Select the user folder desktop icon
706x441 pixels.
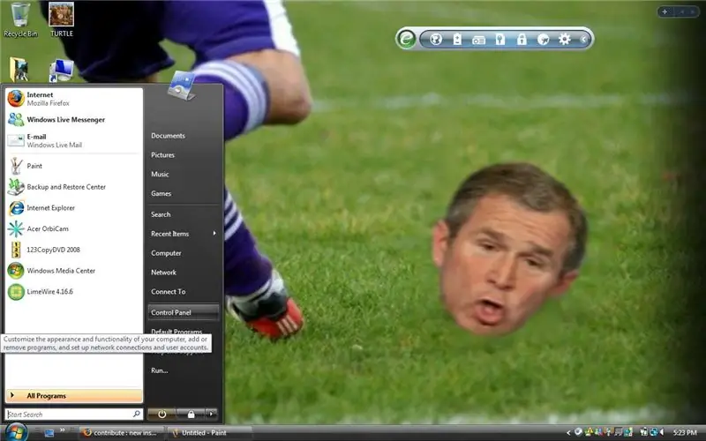pos(19,70)
